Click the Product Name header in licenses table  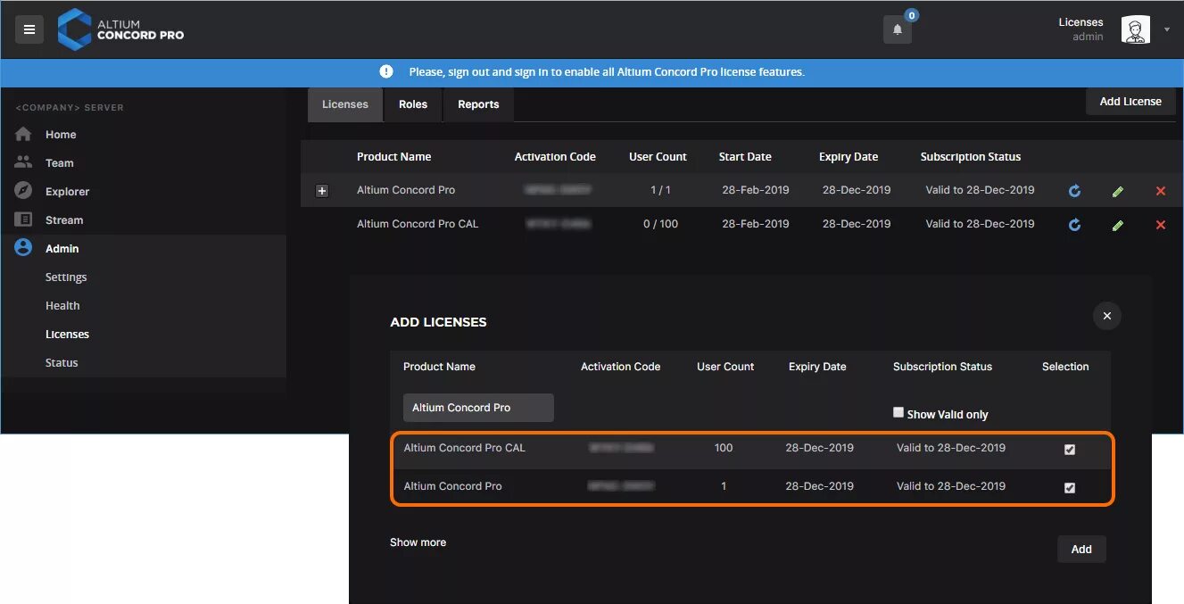point(393,157)
